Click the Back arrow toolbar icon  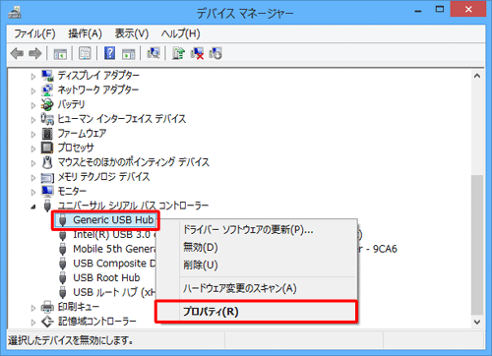click(17, 53)
